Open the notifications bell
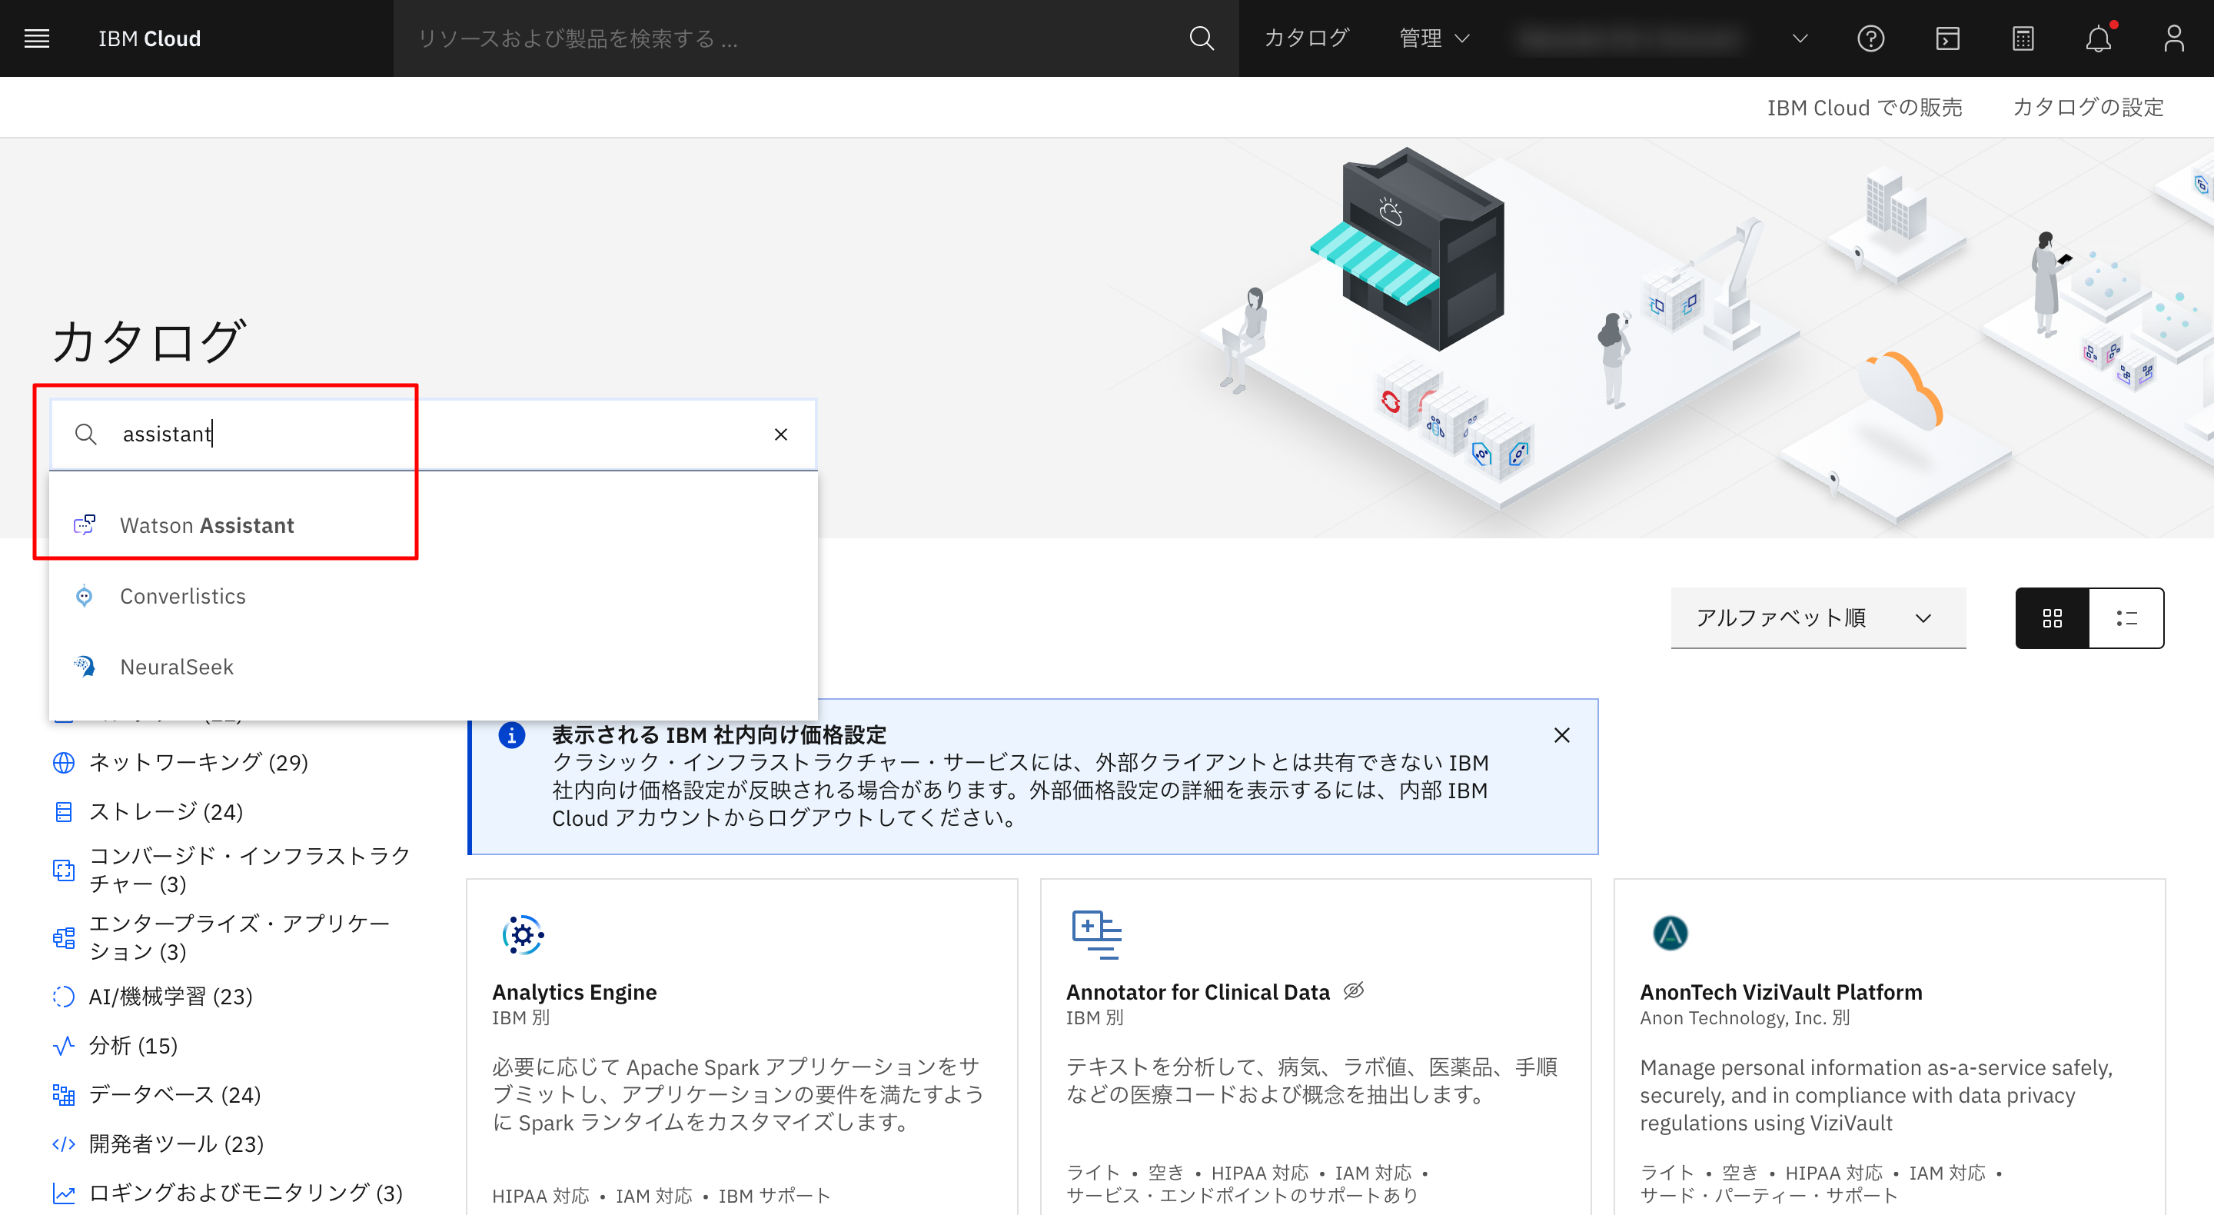 2098,38
